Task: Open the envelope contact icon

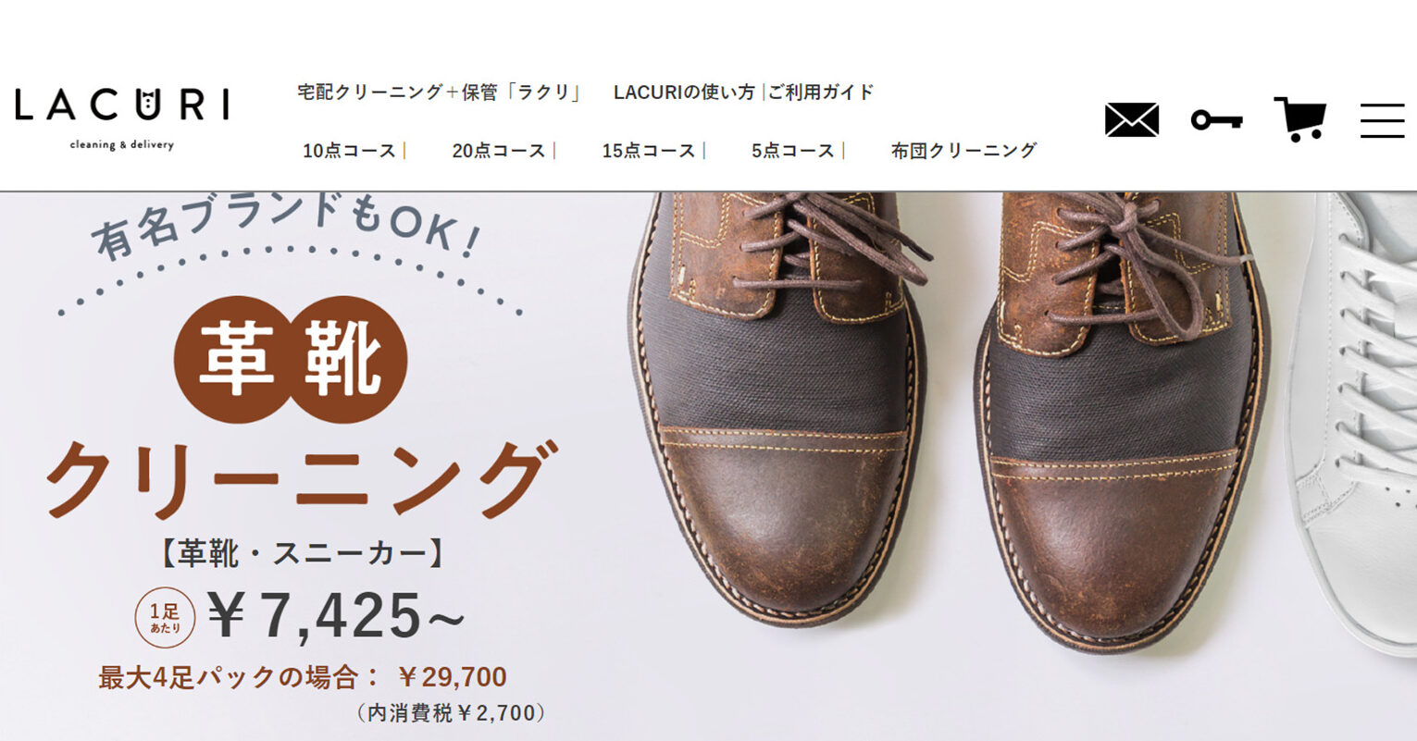Action: [1132, 120]
